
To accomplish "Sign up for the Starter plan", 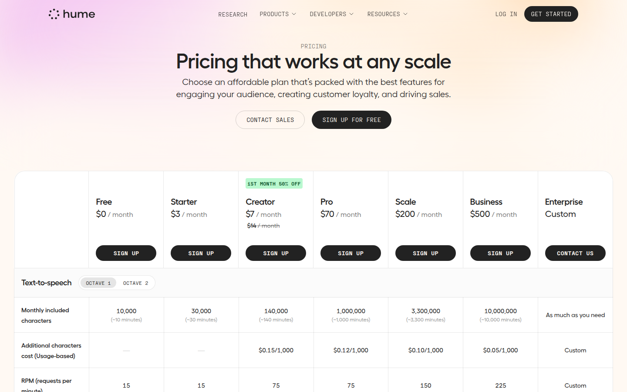I will tap(201, 253).
